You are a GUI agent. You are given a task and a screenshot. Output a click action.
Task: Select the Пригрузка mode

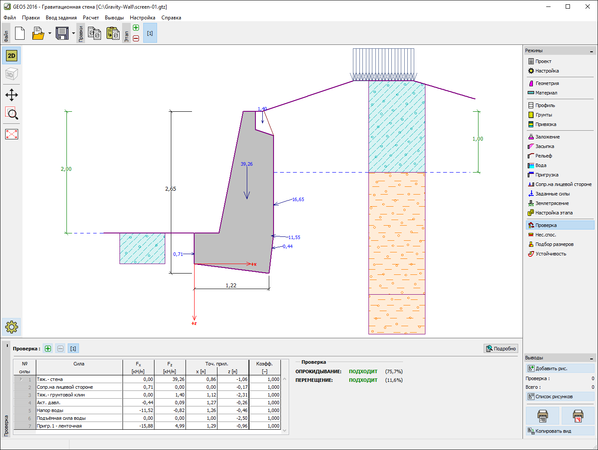coord(560,175)
